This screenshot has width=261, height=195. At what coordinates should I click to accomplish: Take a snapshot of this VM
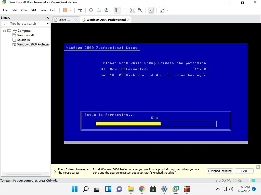point(91,10)
